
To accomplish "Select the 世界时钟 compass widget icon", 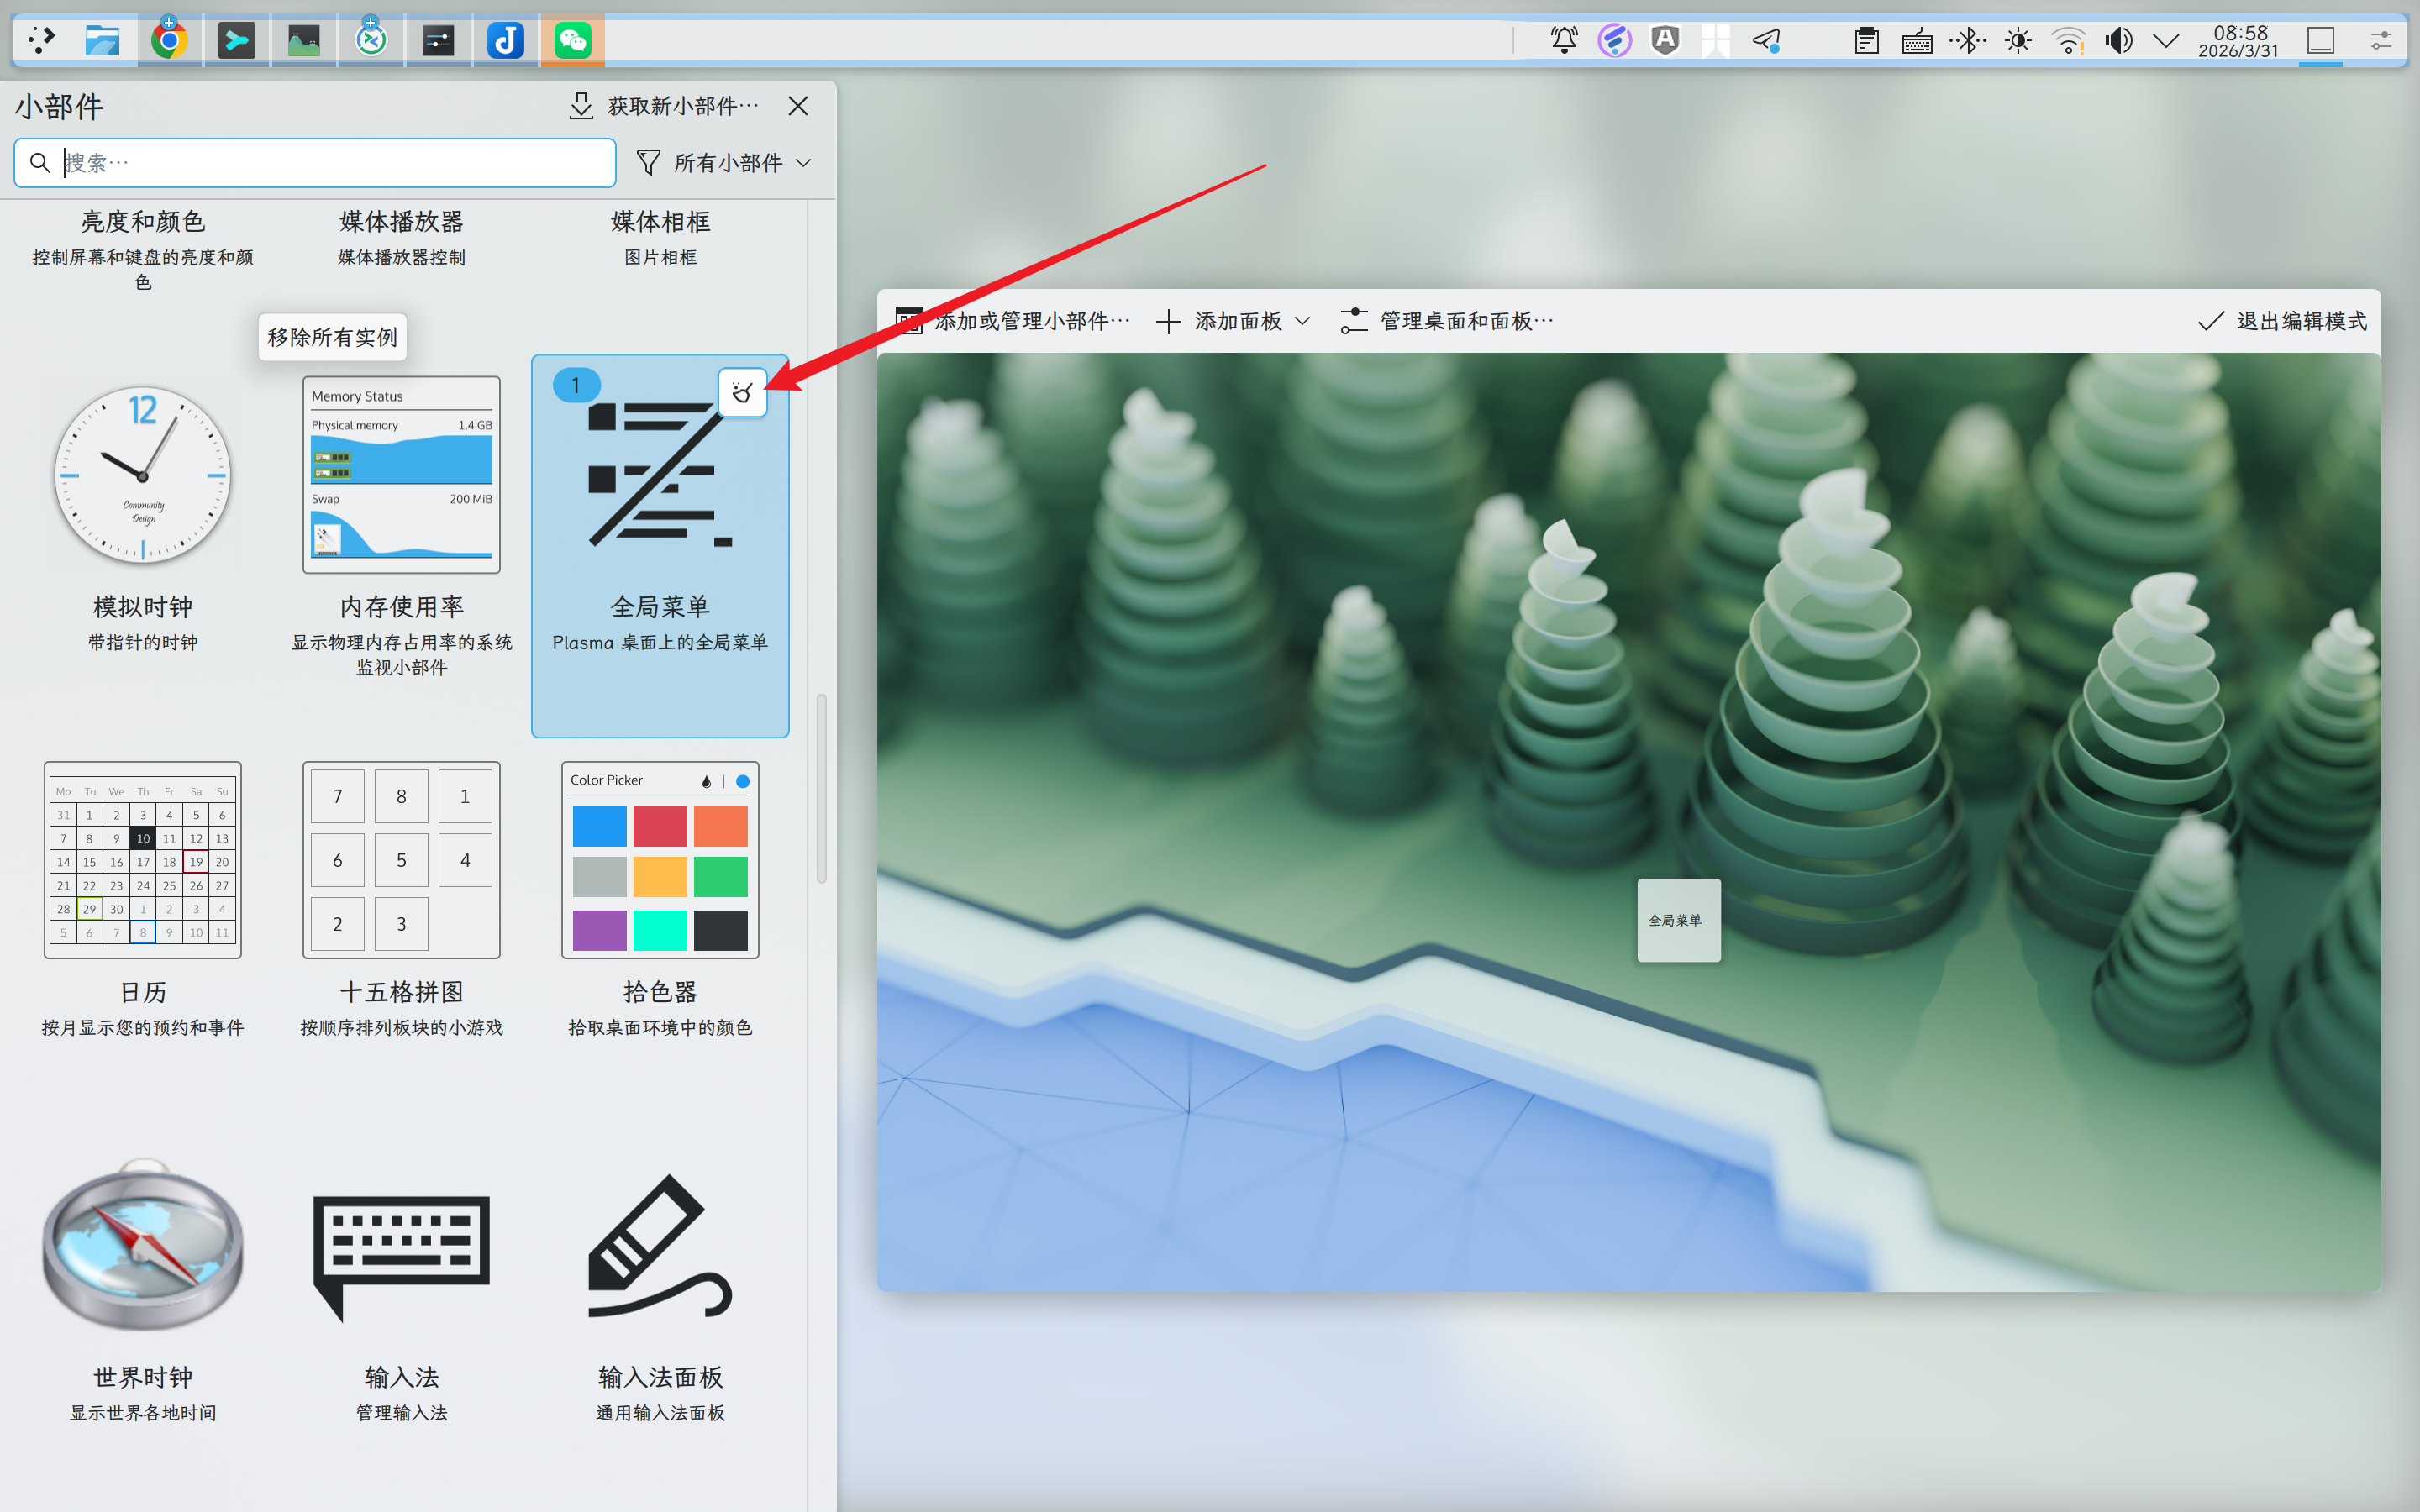I will [143, 1245].
